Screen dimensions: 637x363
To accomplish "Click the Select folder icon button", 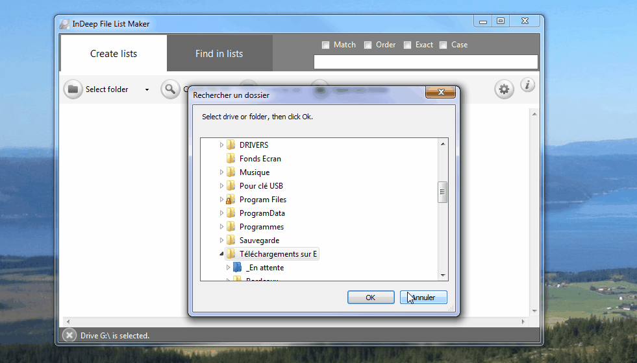I will point(73,89).
